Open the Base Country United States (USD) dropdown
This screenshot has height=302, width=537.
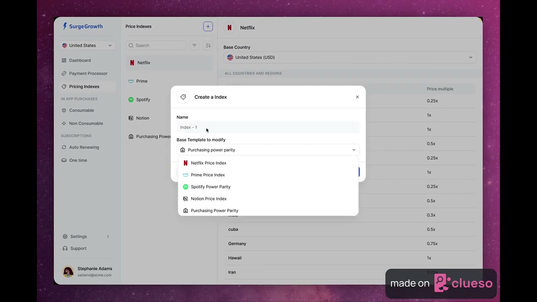tap(350, 57)
